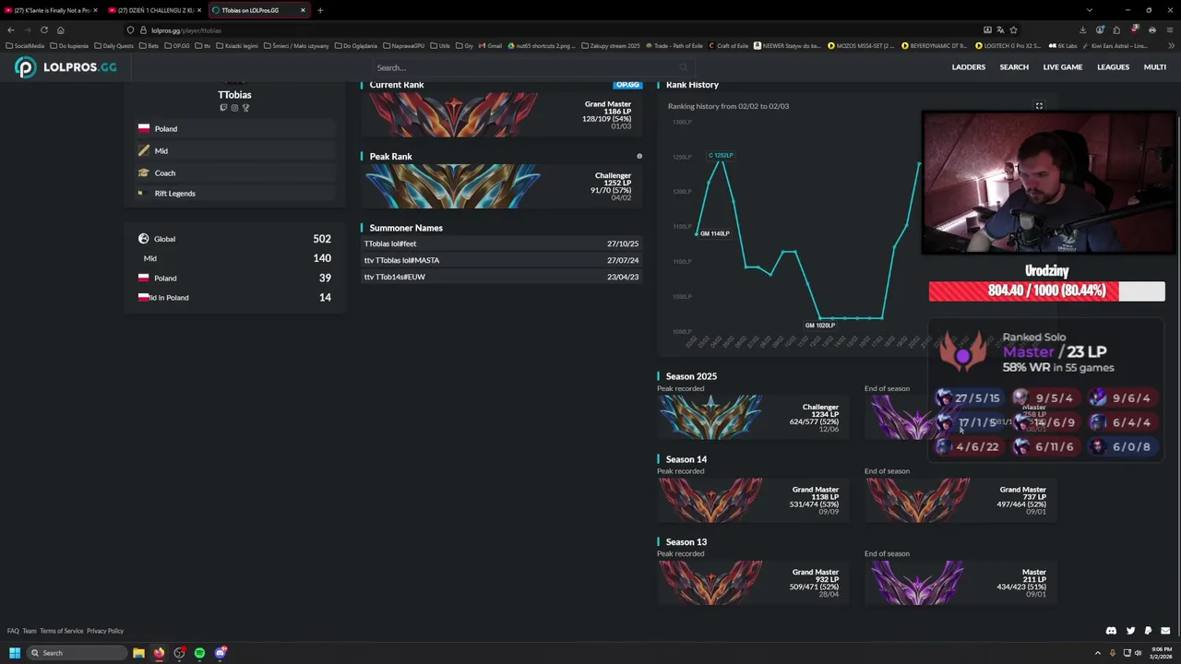
Task: Switch to the DZIEŃ 1 CHALLENGU tab
Action: click(154, 10)
